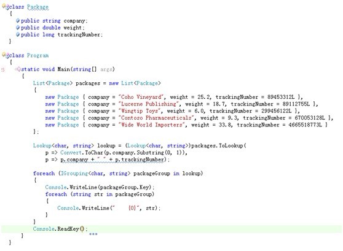
Task: Click the IGrouping type in foreach
Action: [x=74, y=174]
